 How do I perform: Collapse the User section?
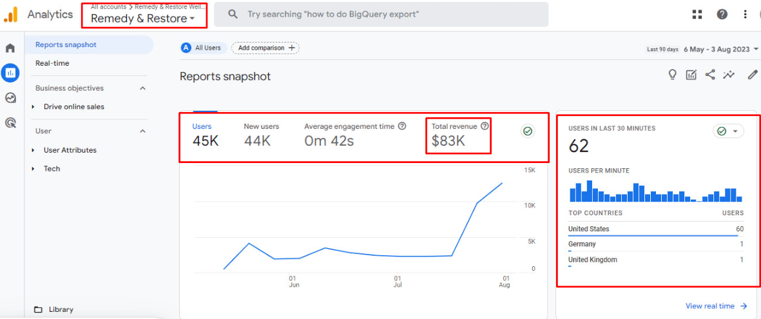[x=142, y=131]
